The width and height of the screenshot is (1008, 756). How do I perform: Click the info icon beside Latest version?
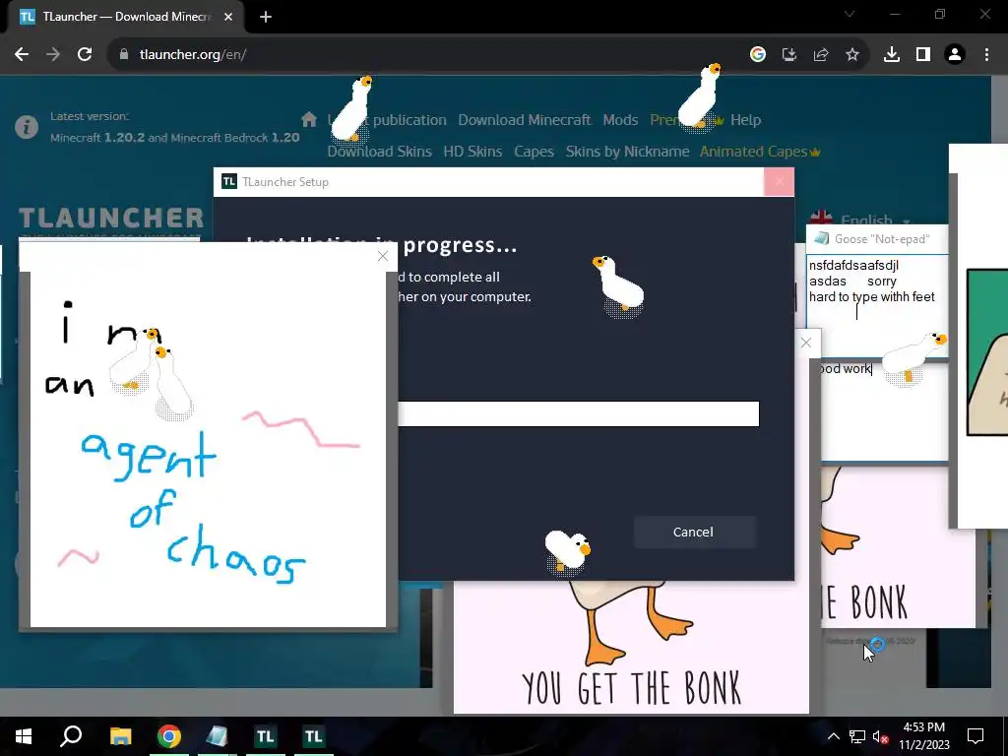tap(27, 127)
